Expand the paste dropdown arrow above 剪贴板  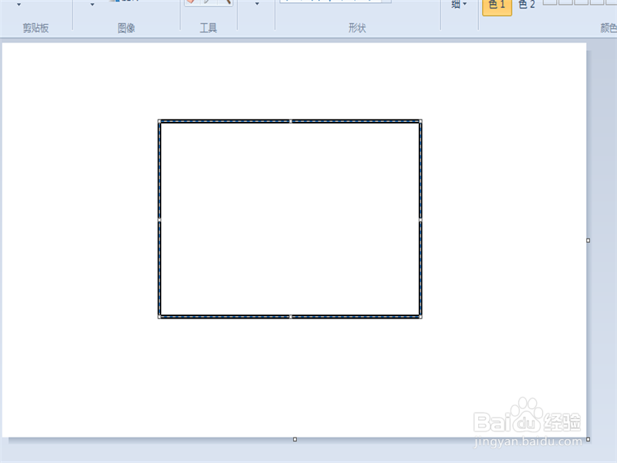(19, 5)
